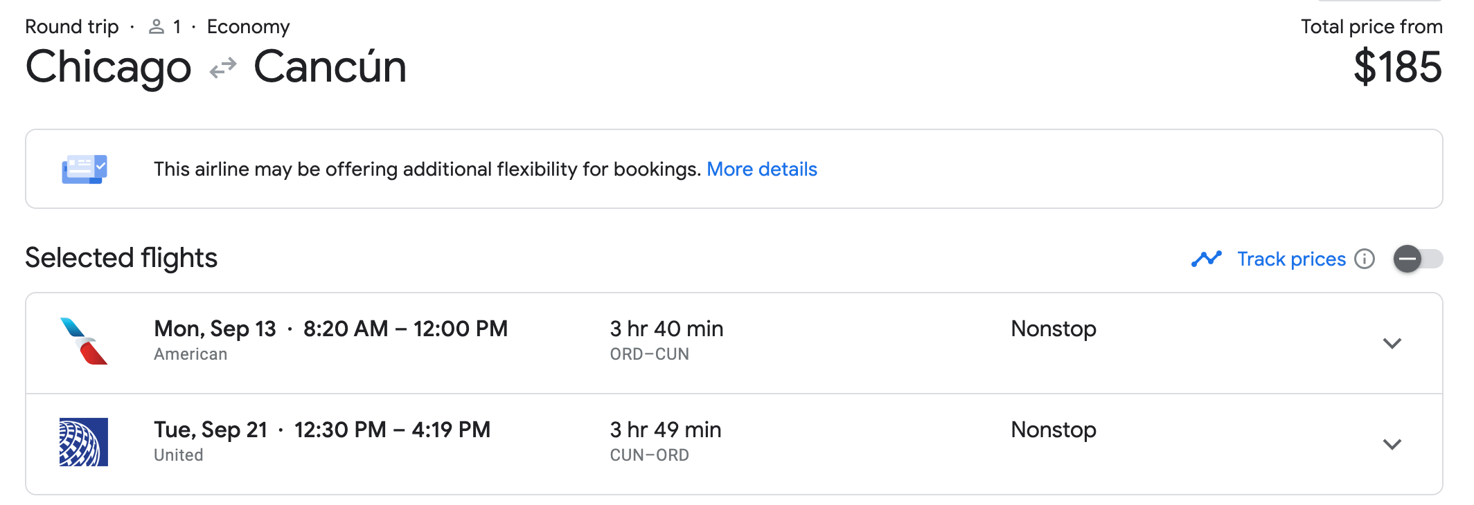Expand the American flight details chevron
This screenshot has height=505, width=1474.
[1392, 343]
